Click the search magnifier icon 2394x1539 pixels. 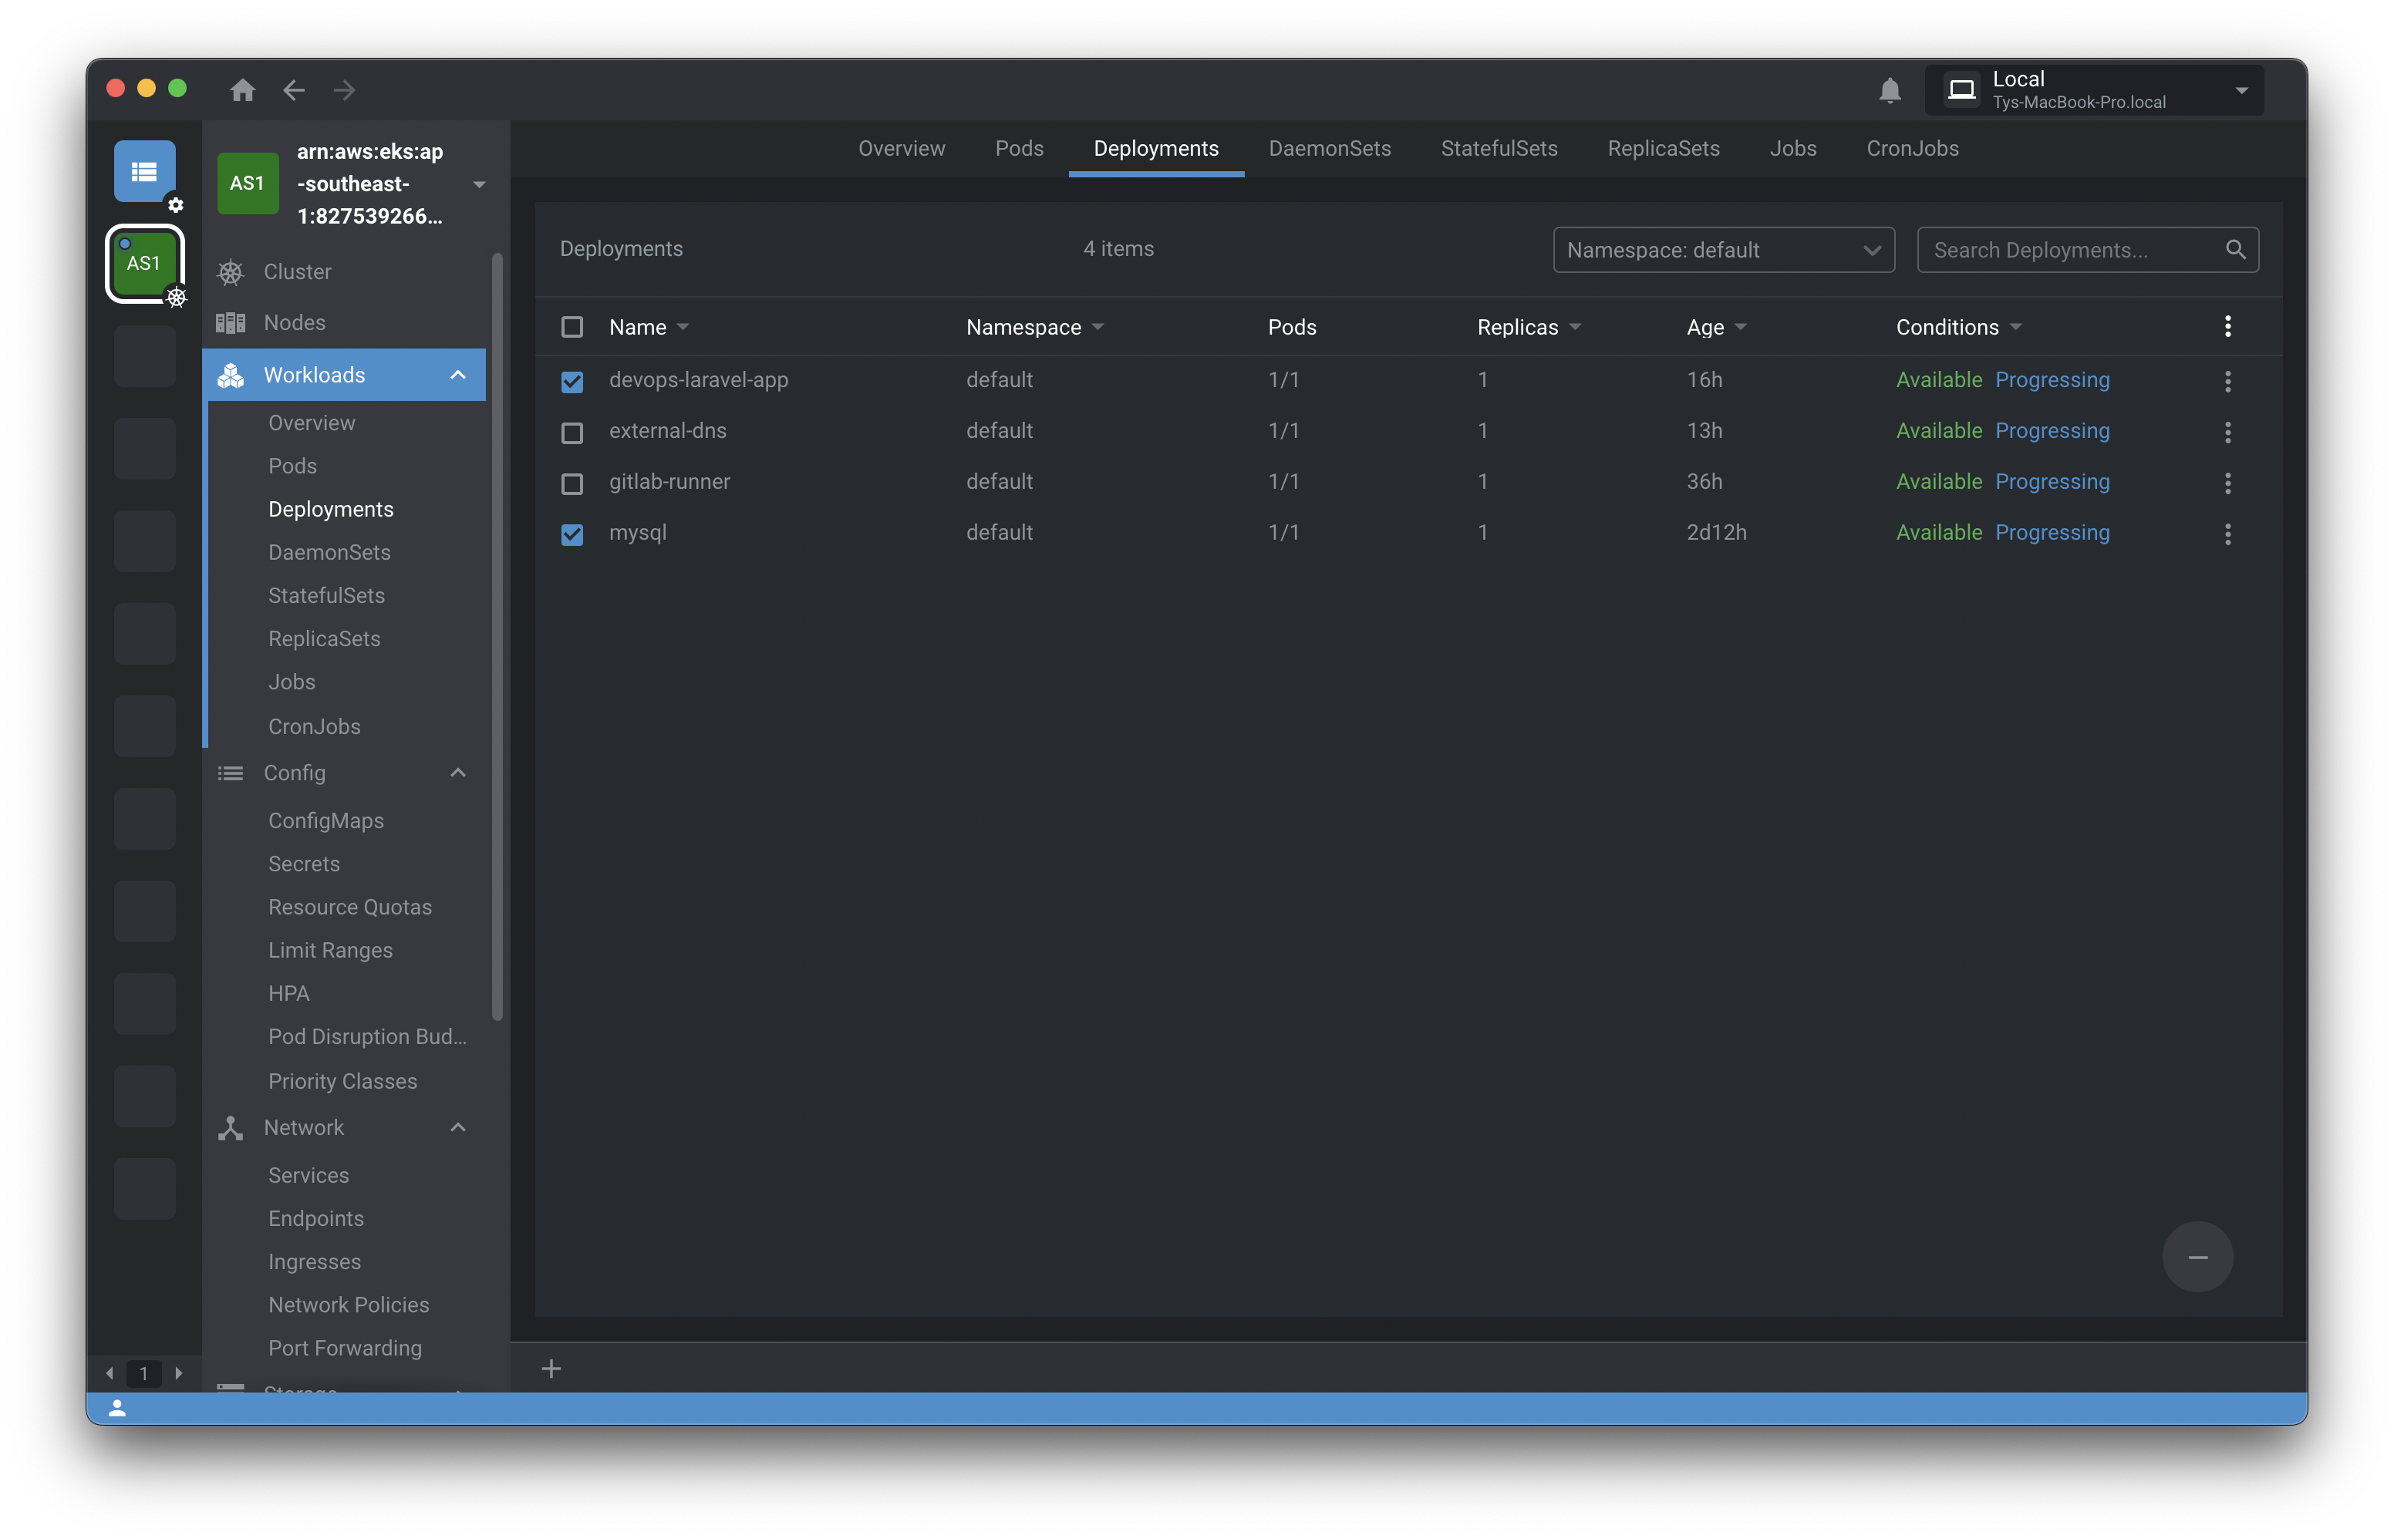[2235, 250]
